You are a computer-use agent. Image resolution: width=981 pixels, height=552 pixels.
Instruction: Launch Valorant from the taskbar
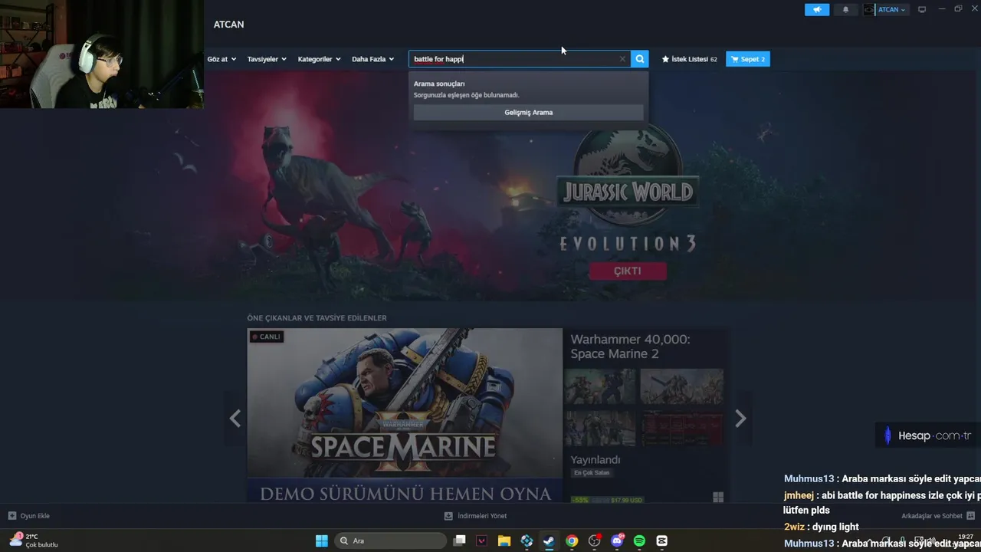point(481,540)
